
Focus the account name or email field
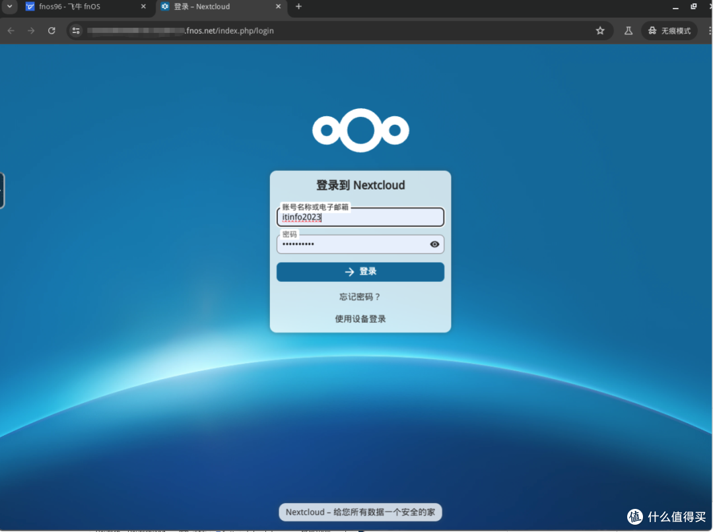(360, 217)
